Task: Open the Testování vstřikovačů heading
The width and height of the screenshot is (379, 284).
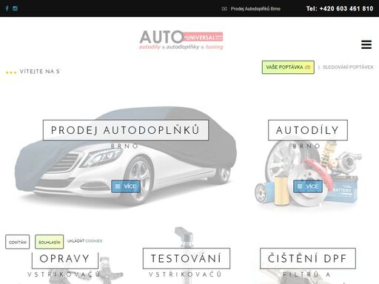Action: [187, 259]
